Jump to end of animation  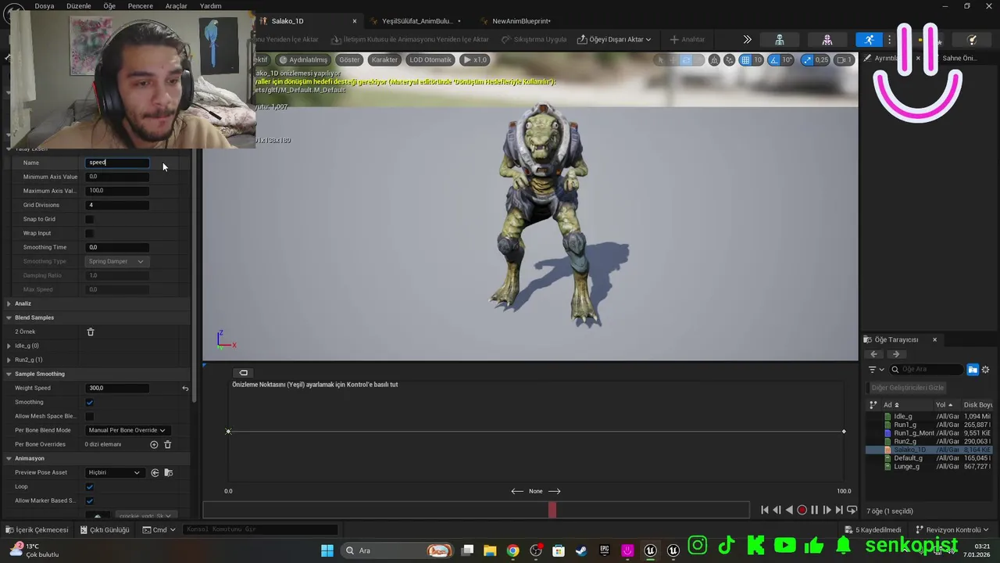(839, 510)
